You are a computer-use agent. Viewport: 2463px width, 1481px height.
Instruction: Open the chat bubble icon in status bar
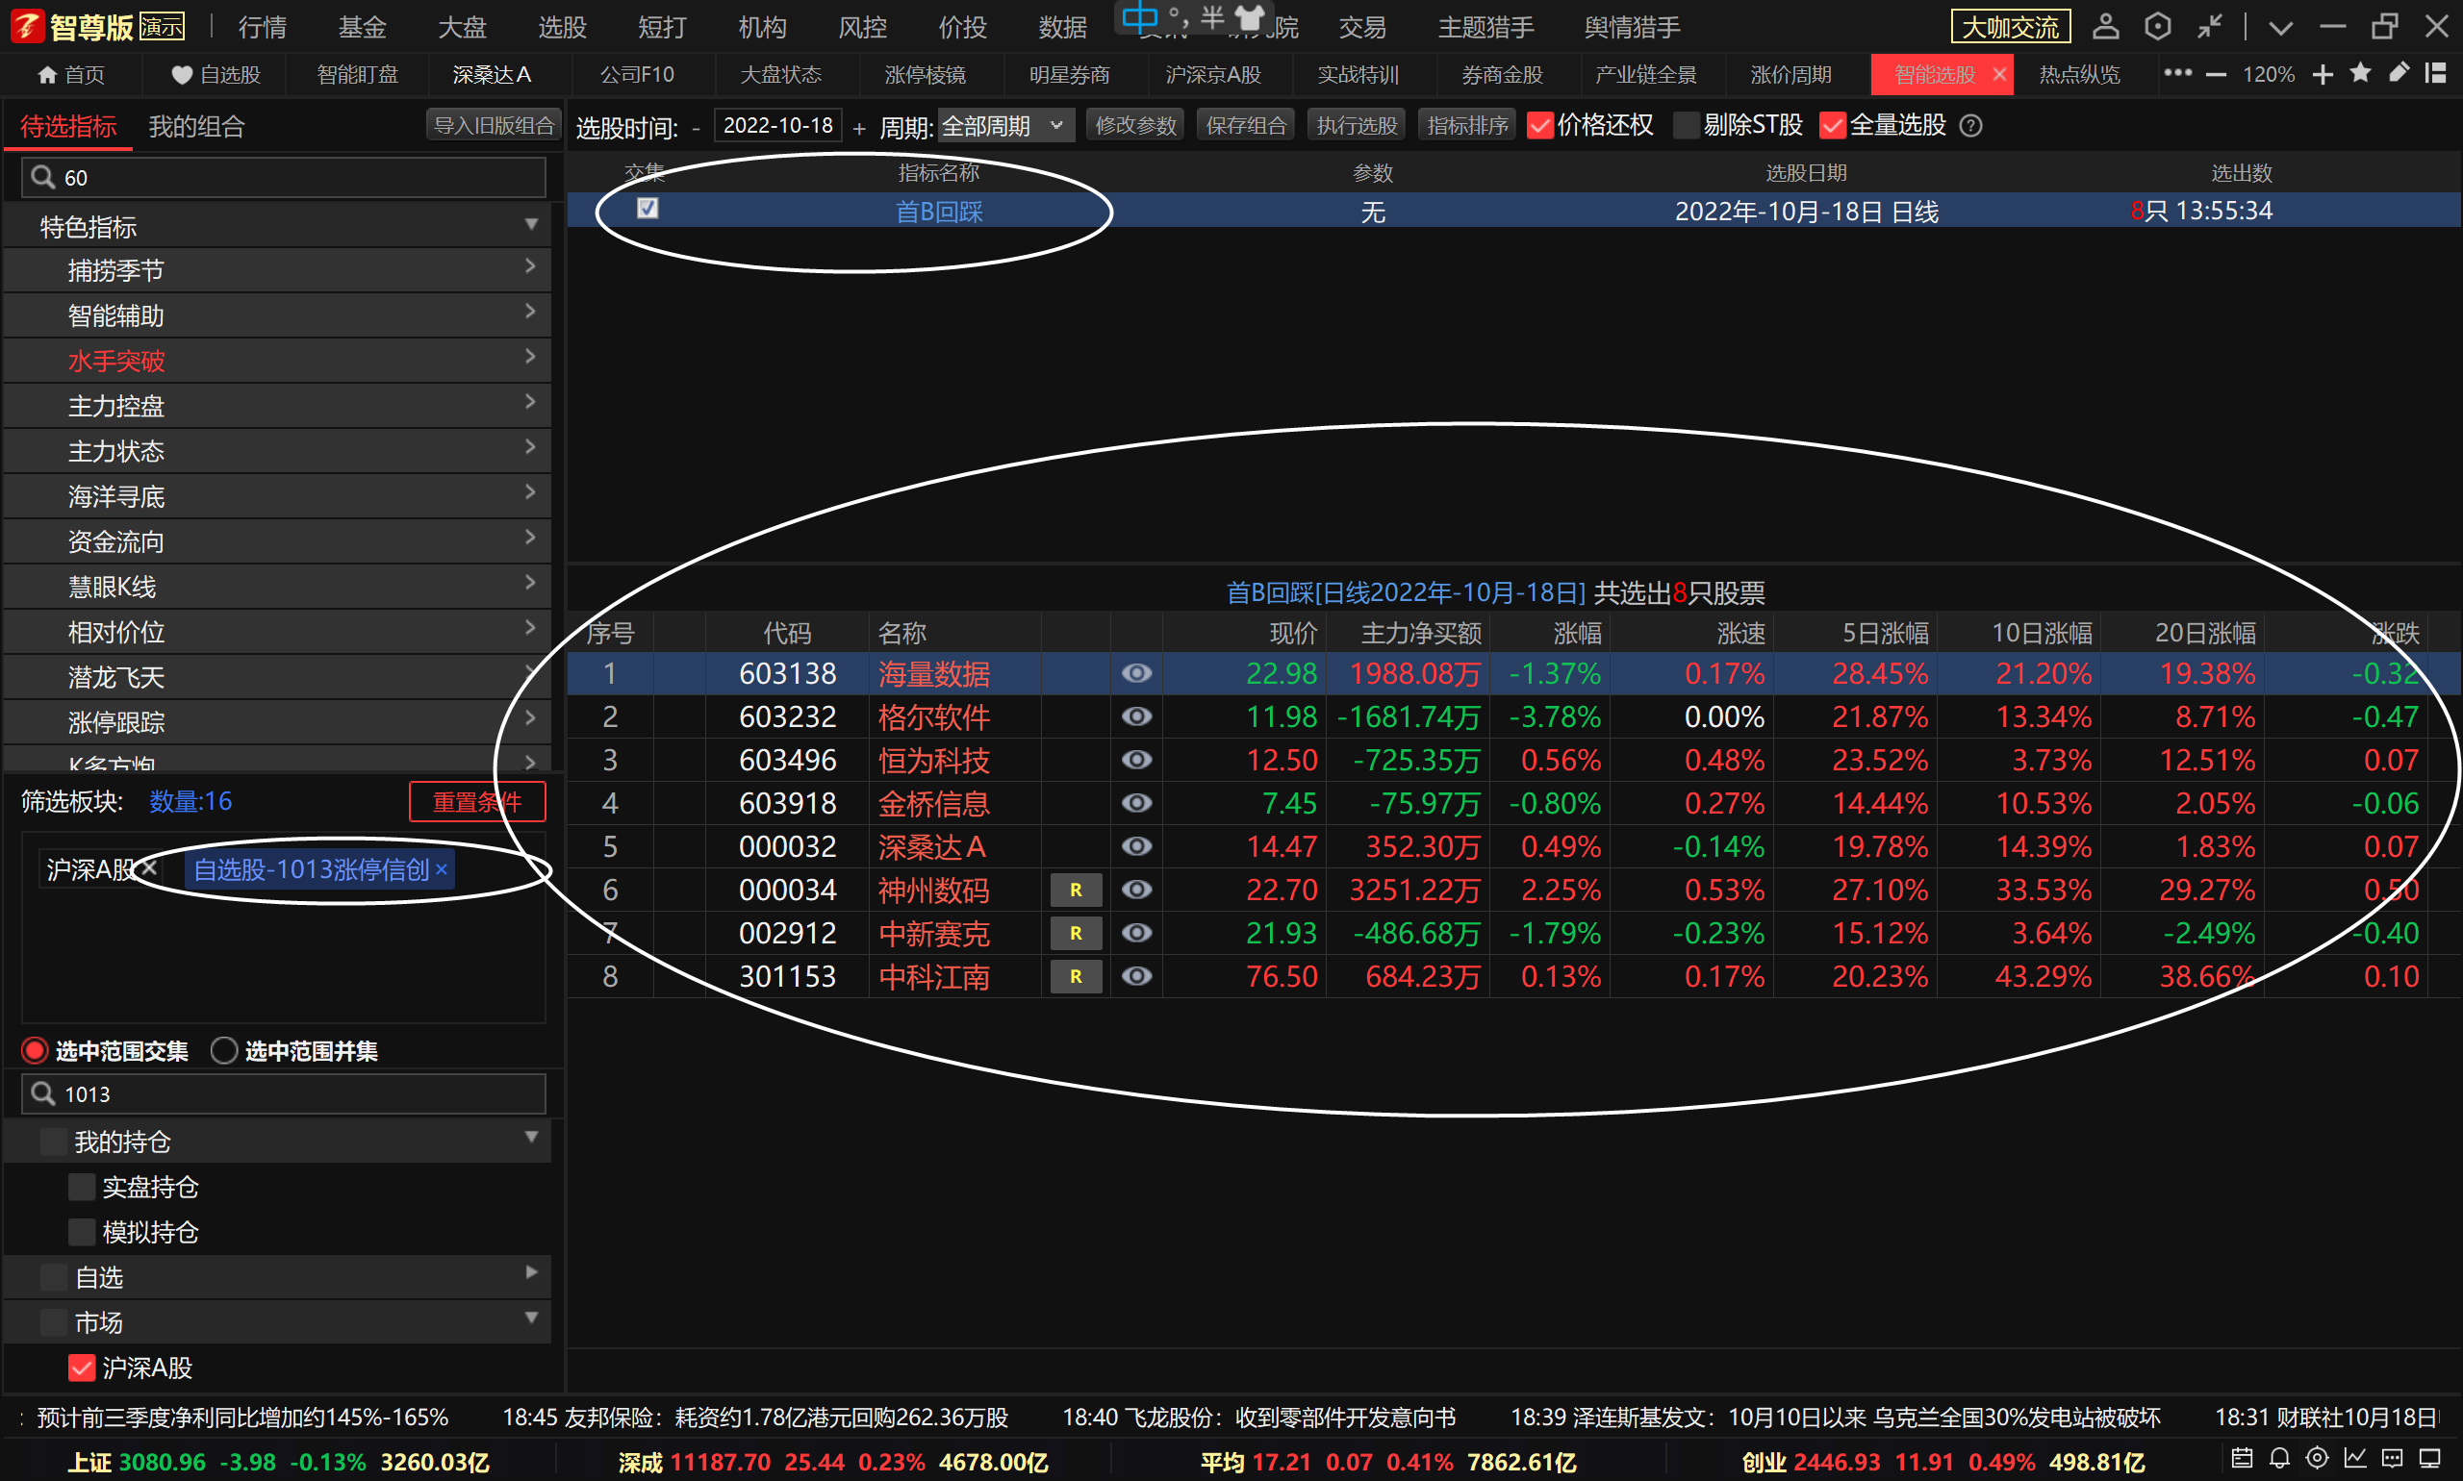pos(2392,1458)
